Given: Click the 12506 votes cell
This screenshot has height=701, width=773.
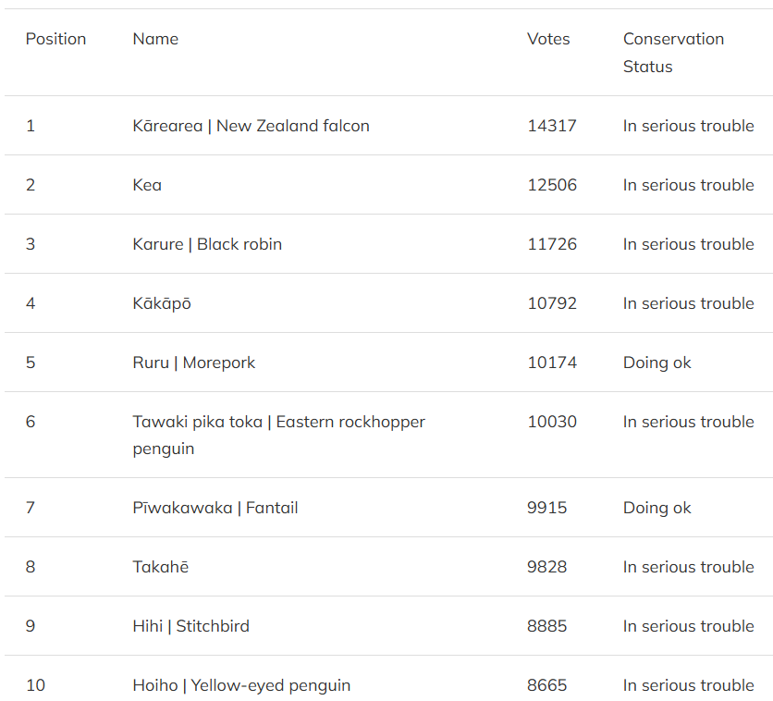Looking at the screenshot, I should [x=552, y=185].
